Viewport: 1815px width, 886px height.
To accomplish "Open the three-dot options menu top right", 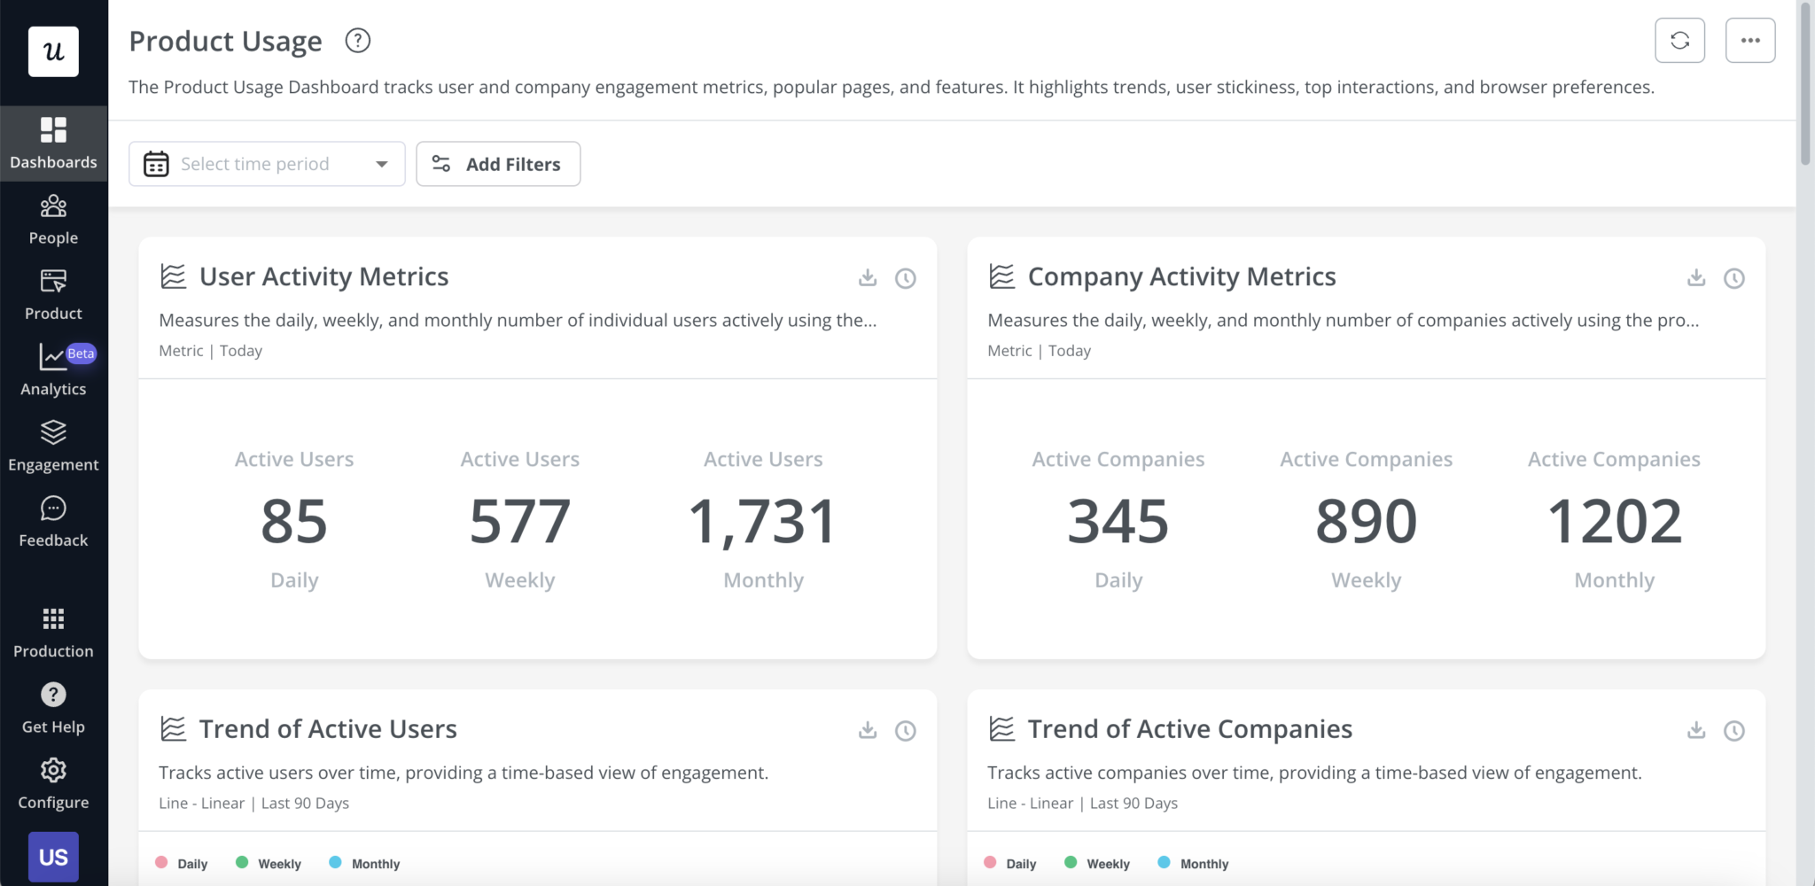I will pos(1749,40).
